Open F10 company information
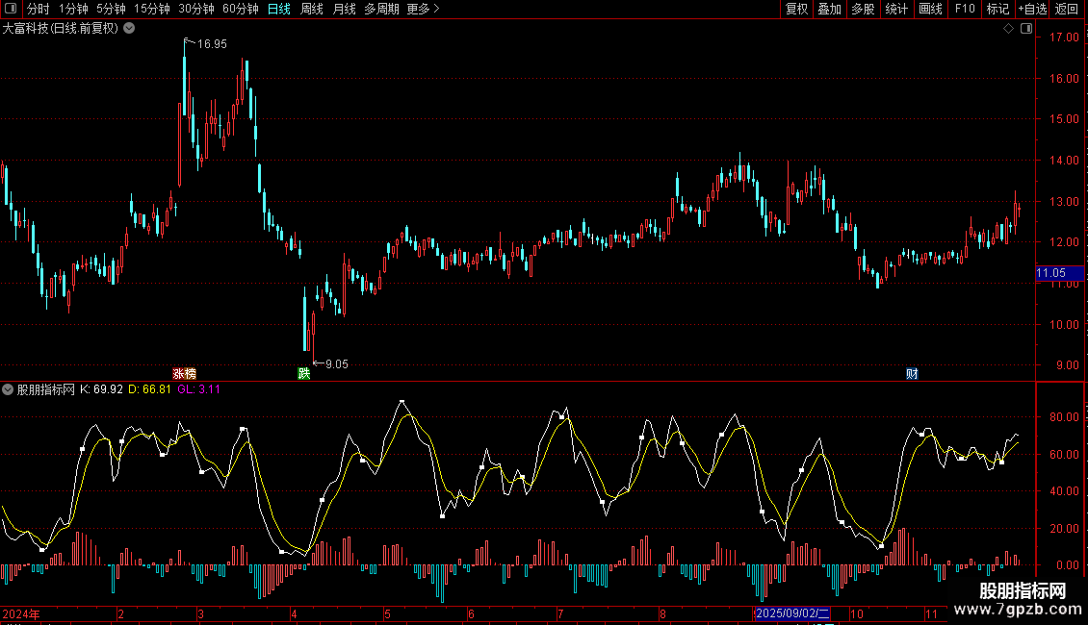 coord(965,9)
